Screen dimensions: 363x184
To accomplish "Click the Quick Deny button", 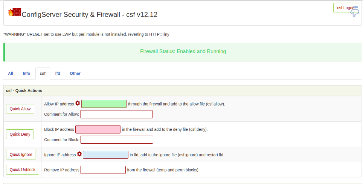I will click(x=20, y=134).
